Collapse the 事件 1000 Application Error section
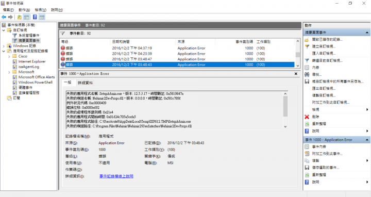Screen dimensions: 371x197 (367, 140)
